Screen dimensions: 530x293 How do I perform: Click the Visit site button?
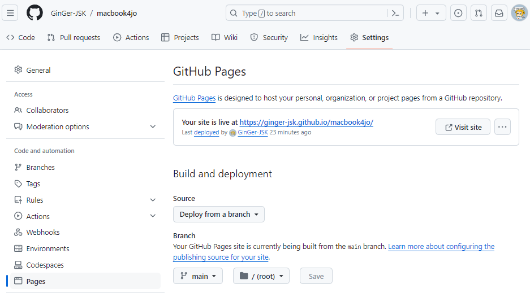click(x=463, y=127)
